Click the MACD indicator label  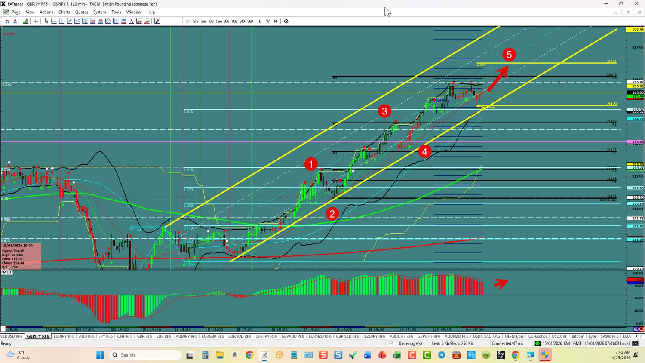coord(6,272)
